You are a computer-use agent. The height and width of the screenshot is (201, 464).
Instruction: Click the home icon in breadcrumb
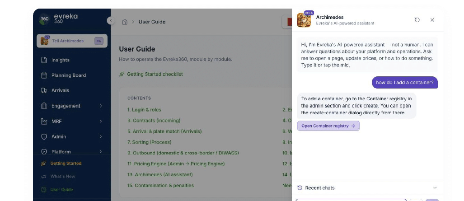click(x=125, y=22)
